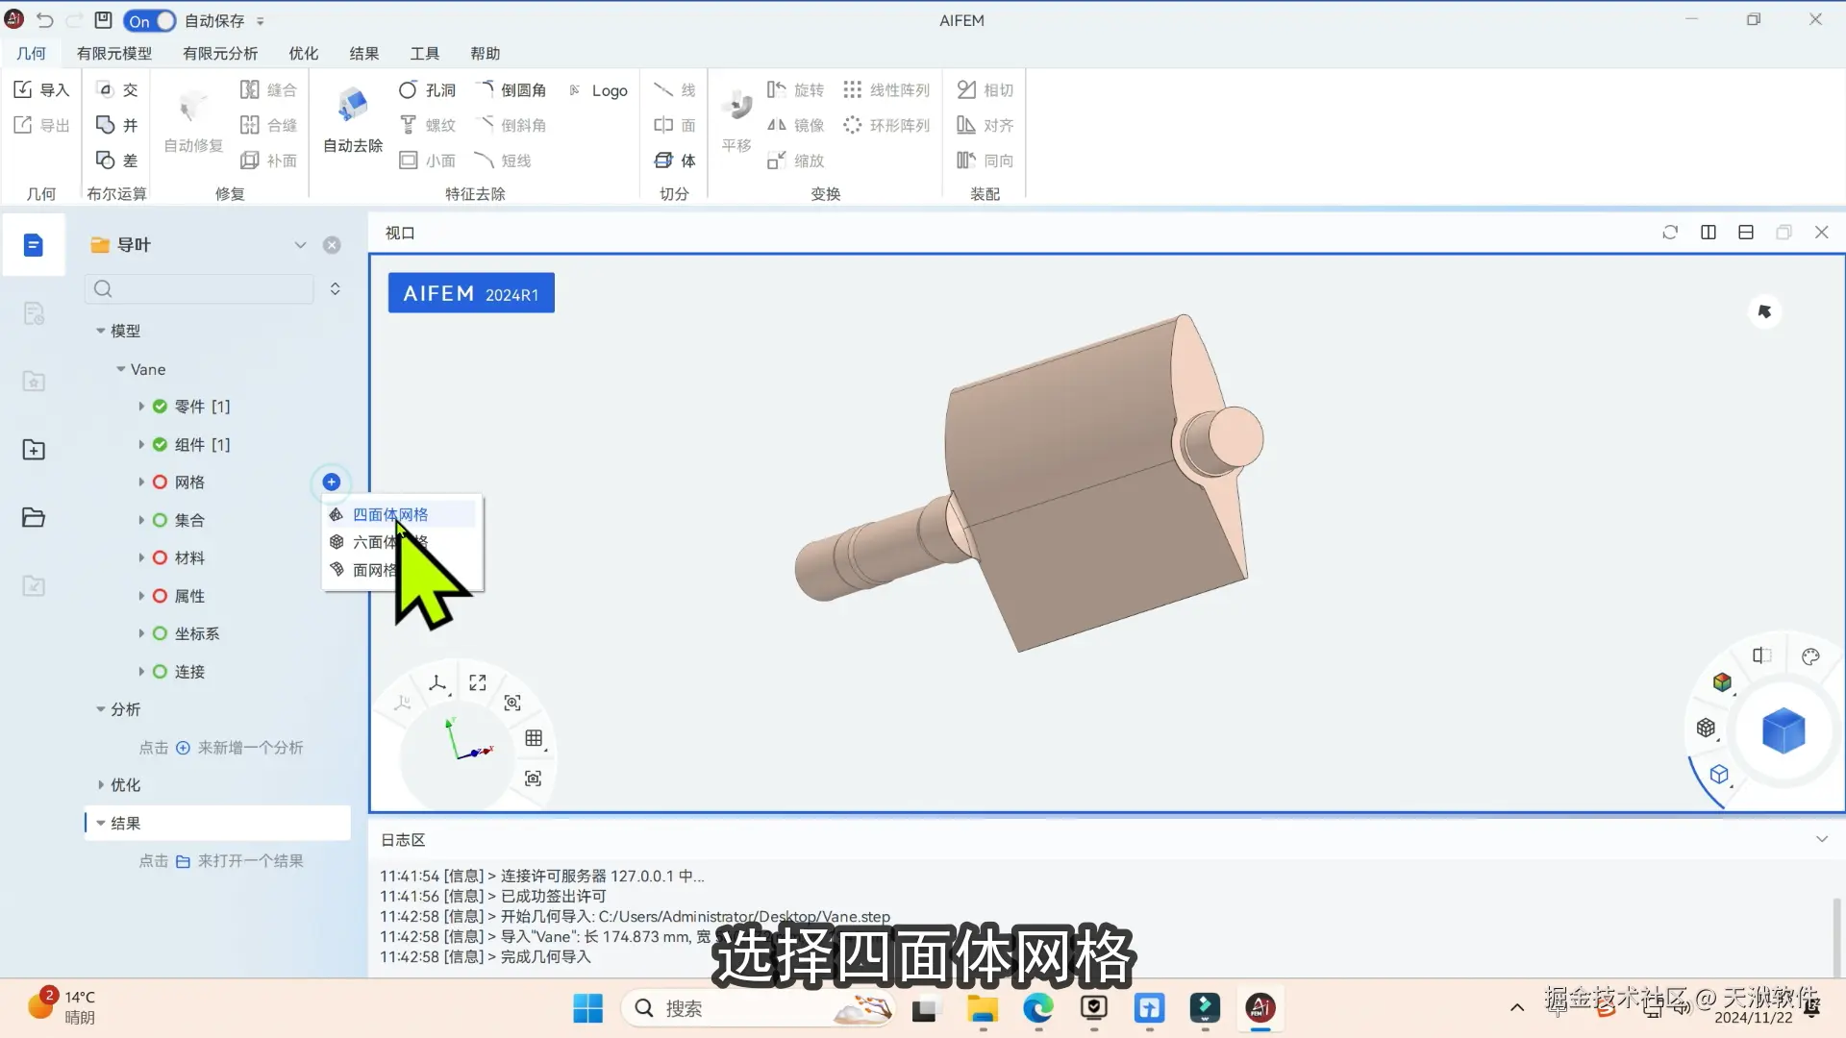Click the 导入 import geometry icon
The image size is (1846, 1038).
click(40, 89)
